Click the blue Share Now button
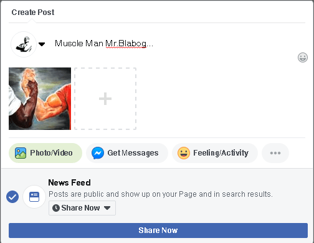The image size is (314, 243). click(158, 231)
